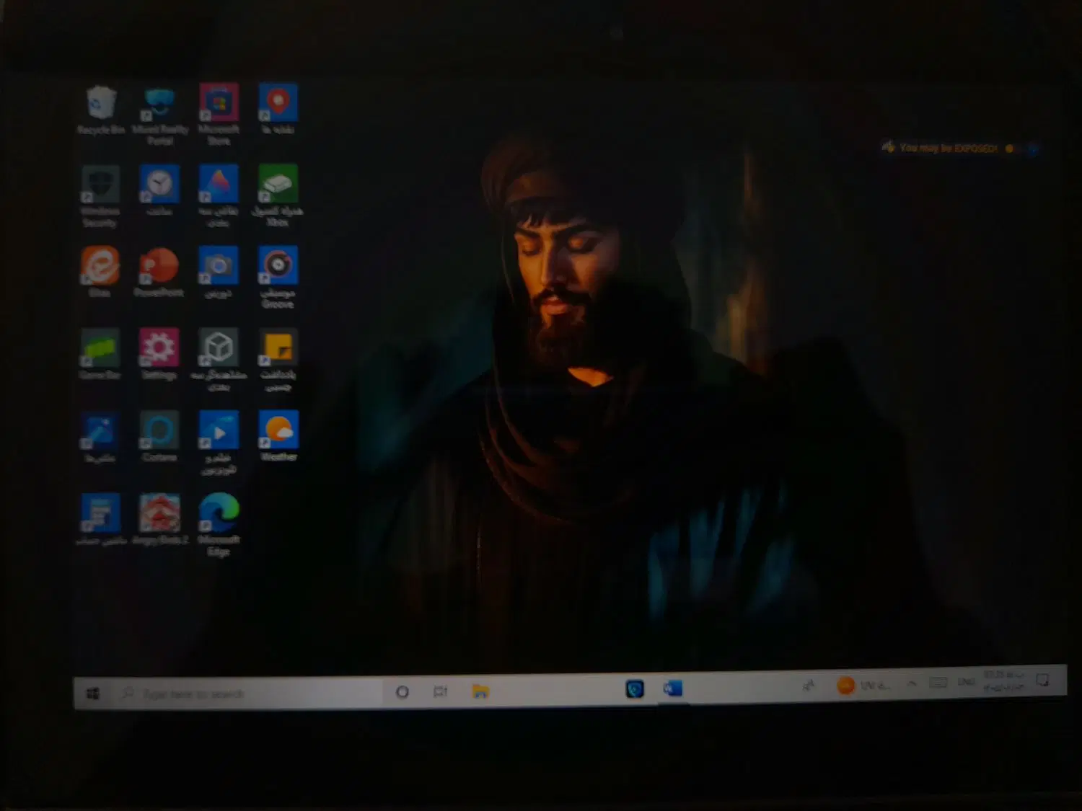Launch the Cortana desktop shortcut
Viewport: 1082px width, 811px height.
159,437
